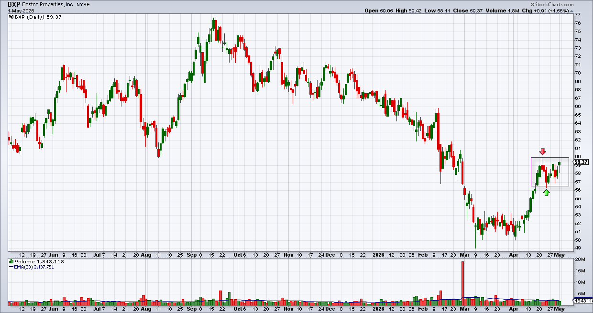Click Sep on the price panel date axis
The width and height of the screenshot is (593, 313).
(x=191, y=255)
